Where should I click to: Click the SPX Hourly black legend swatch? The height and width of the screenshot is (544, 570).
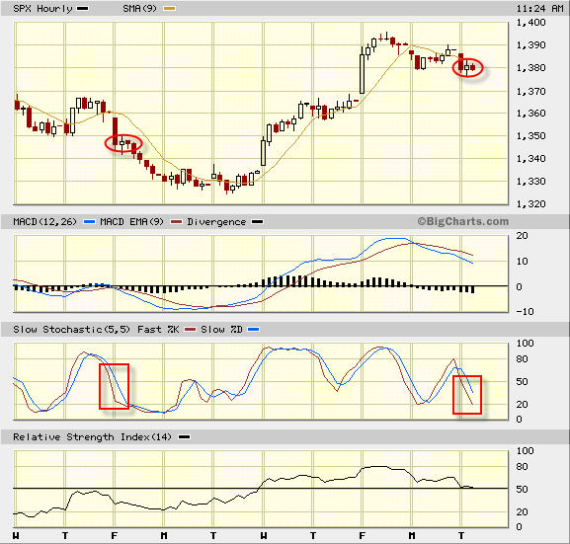point(83,8)
